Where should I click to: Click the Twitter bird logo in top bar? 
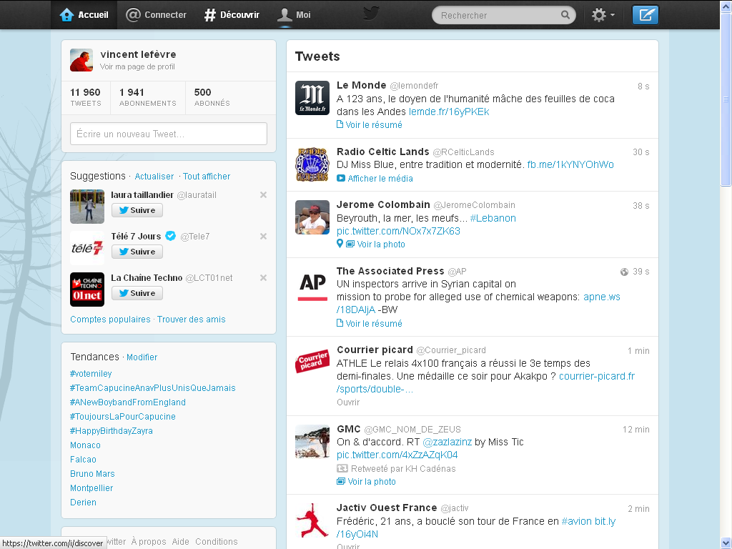(x=371, y=13)
